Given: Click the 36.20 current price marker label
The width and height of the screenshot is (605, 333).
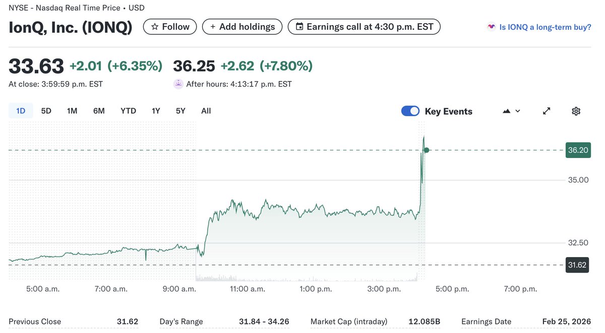Looking at the screenshot, I should tap(578, 150).
